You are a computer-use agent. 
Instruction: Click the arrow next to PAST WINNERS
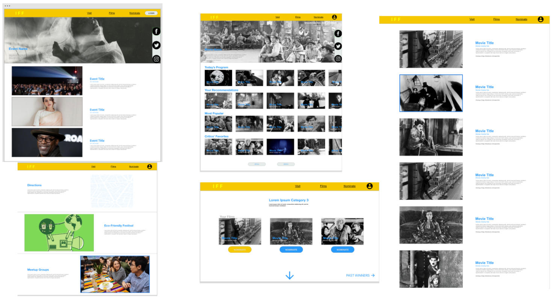coord(373,275)
